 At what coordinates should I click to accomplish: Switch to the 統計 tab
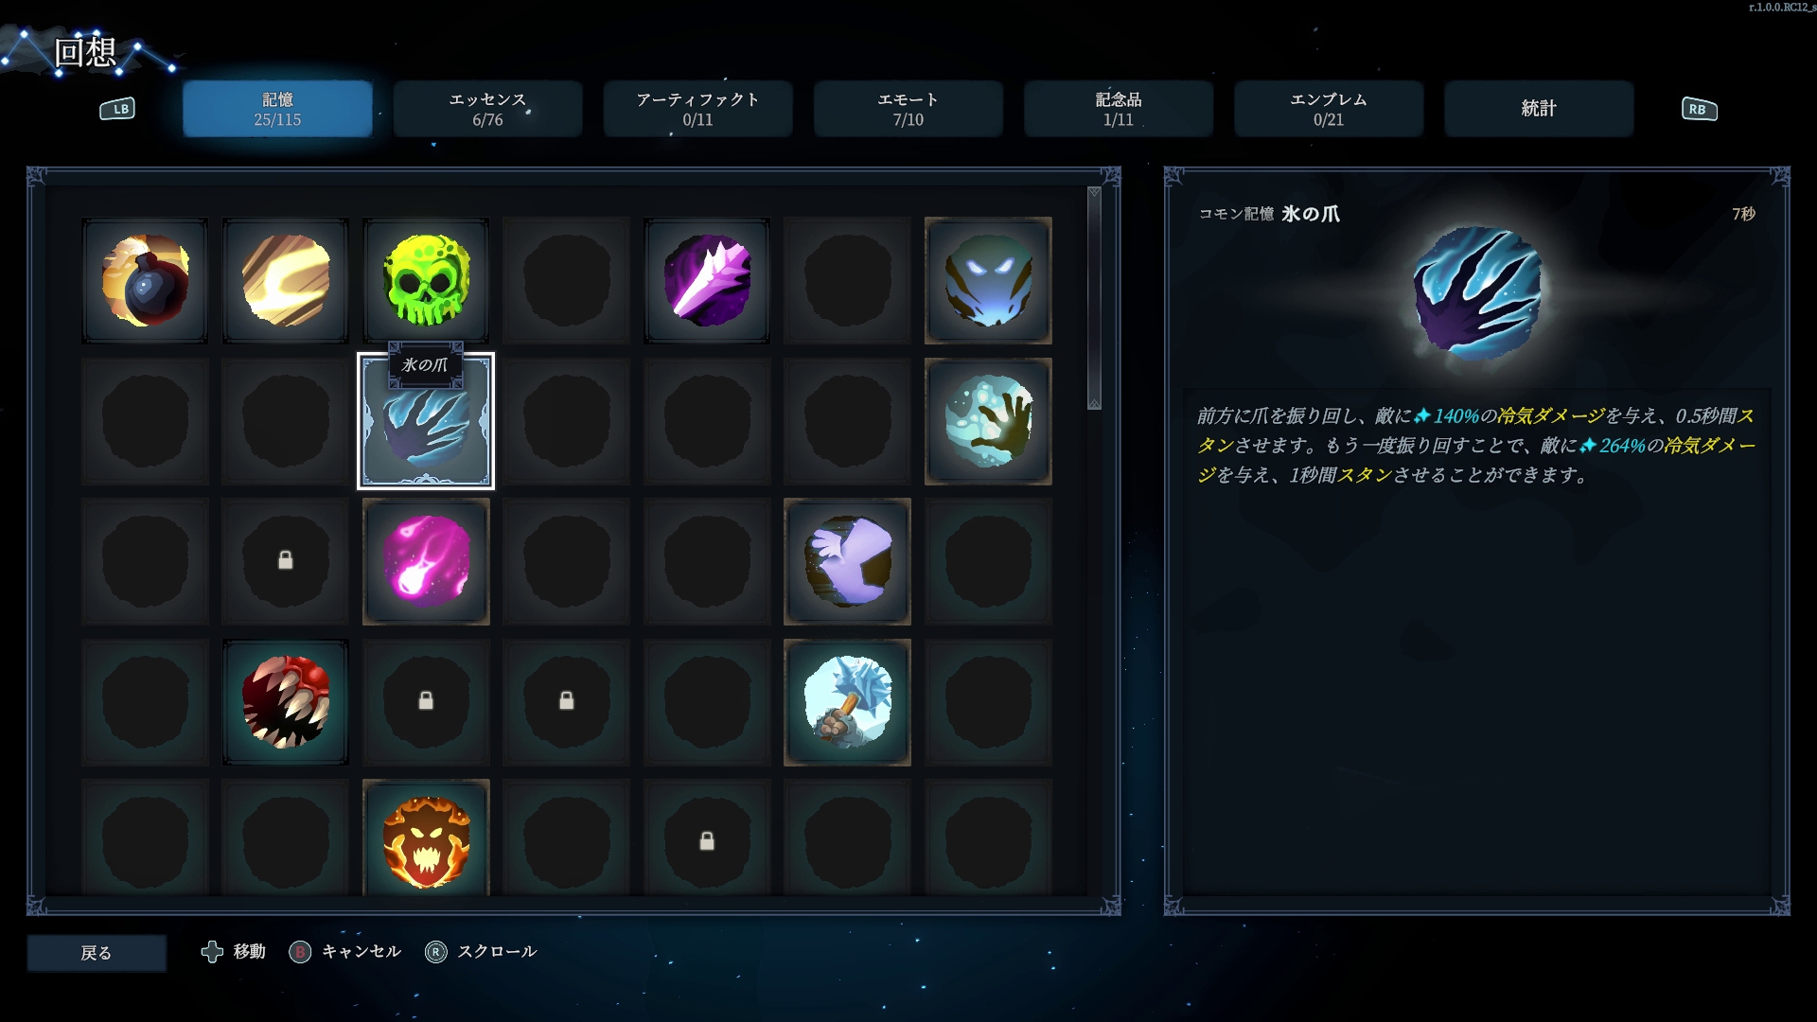pos(1539,109)
